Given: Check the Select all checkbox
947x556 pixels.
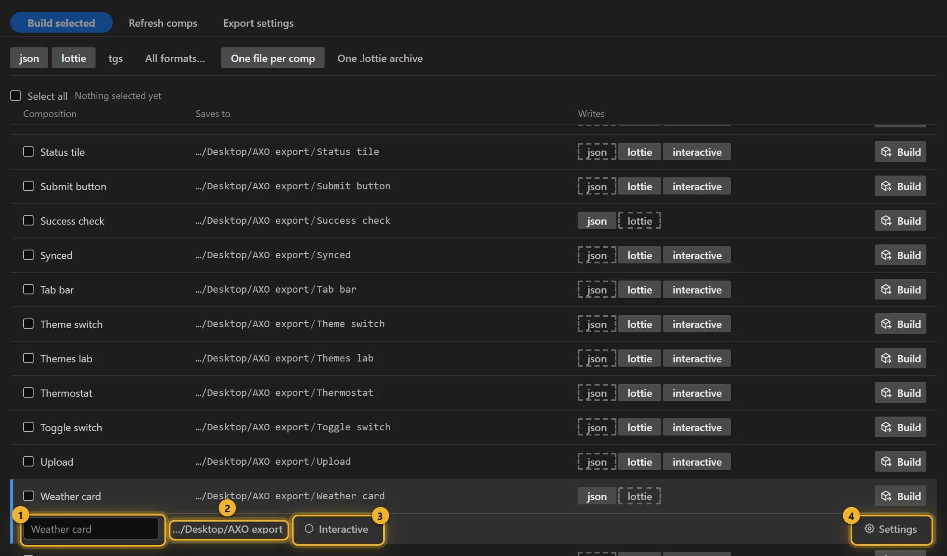Looking at the screenshot, I should click(x=15, y=96).
